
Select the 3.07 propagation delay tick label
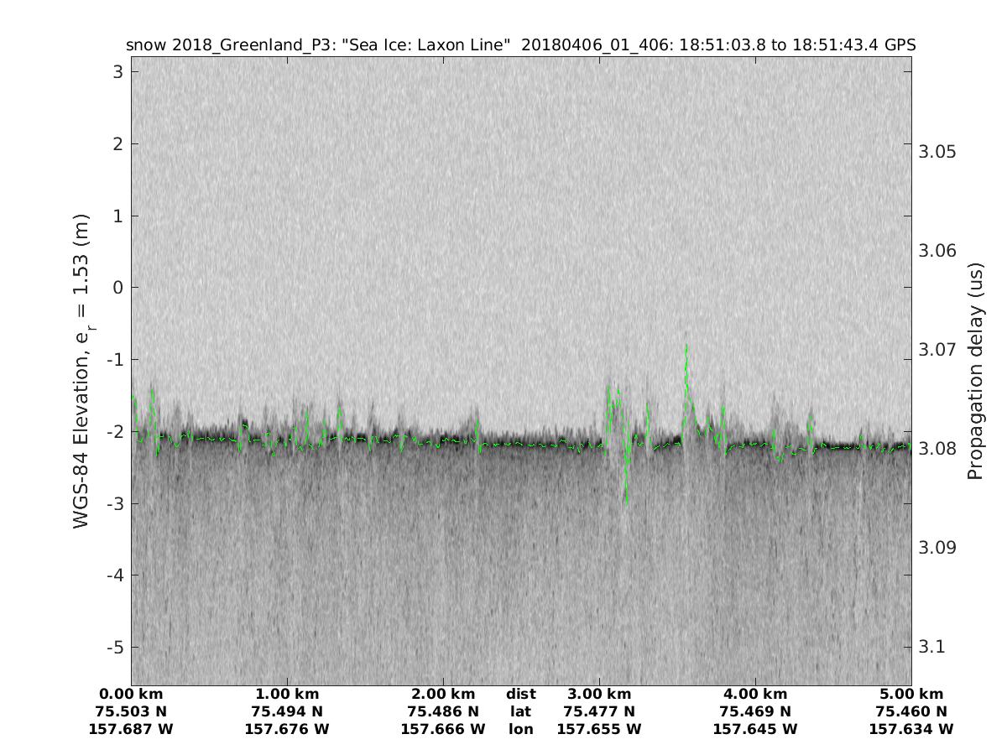pyautogui.click(x=937, y=349)
